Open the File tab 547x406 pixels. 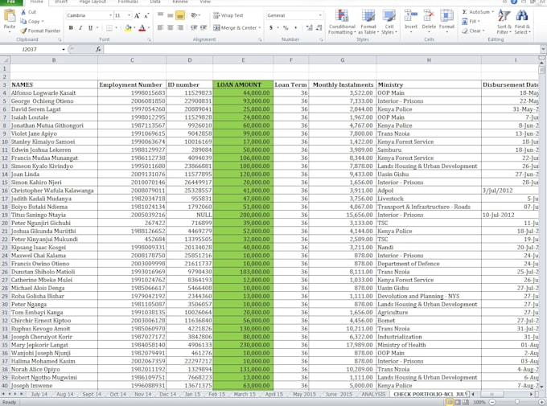[10, 2]
